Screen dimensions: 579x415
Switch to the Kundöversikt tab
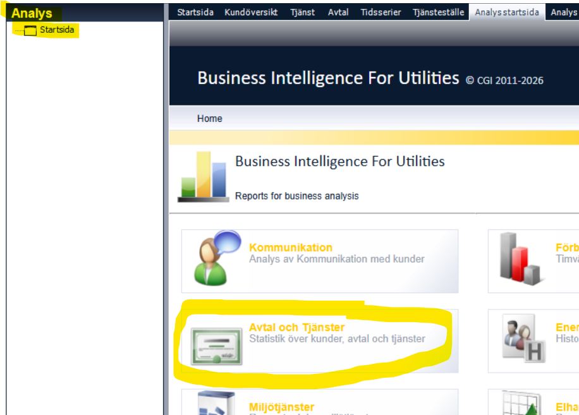pos(251,12)
